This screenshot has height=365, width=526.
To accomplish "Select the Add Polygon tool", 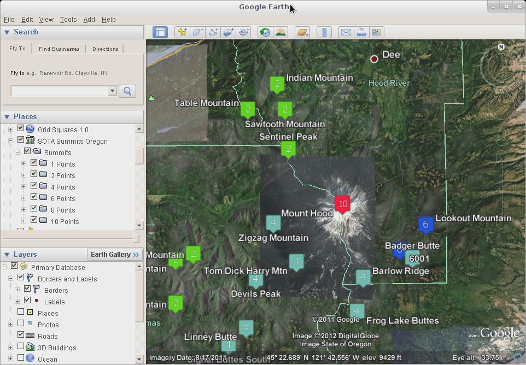I will (x=197, y=33).
